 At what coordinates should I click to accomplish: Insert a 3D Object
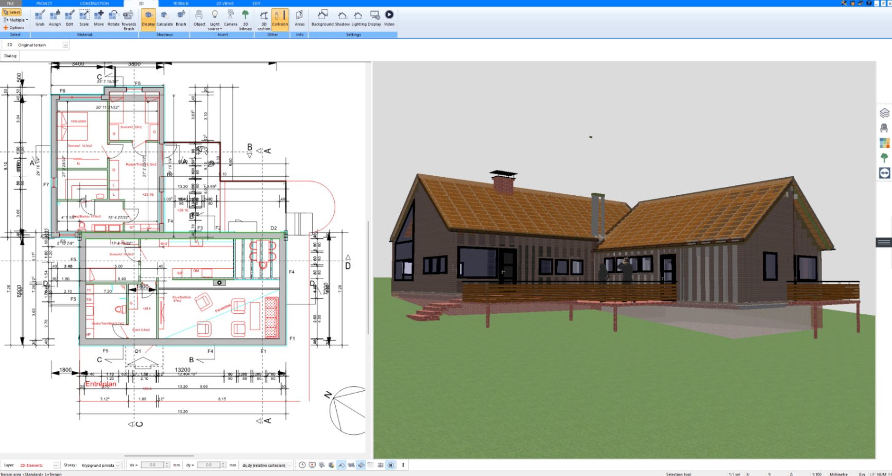click(199, 19)
